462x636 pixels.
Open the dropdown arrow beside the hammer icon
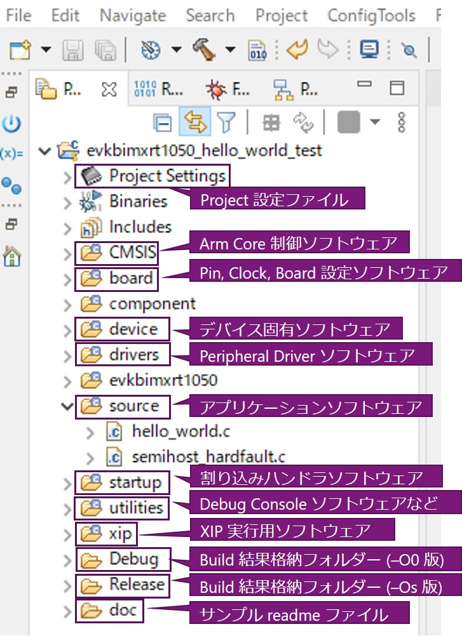point(230,50)
